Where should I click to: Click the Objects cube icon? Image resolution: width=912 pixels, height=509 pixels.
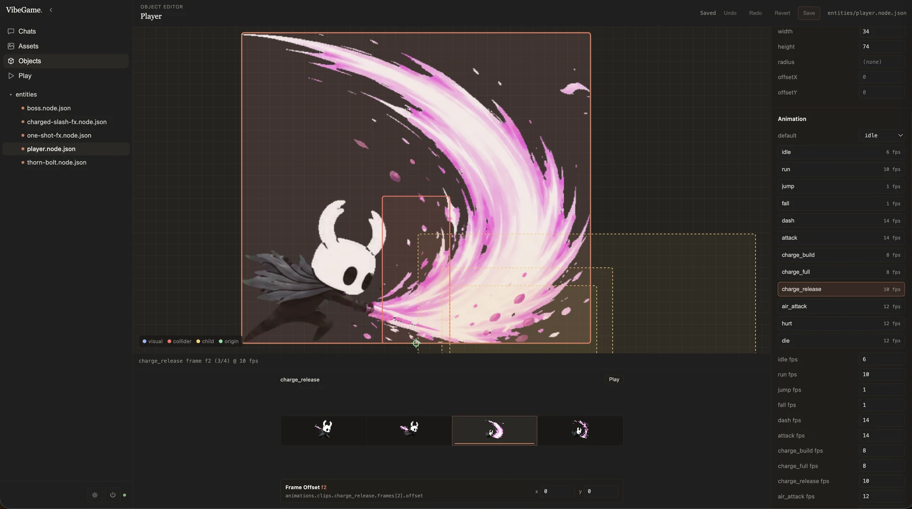tap(11, 61)
